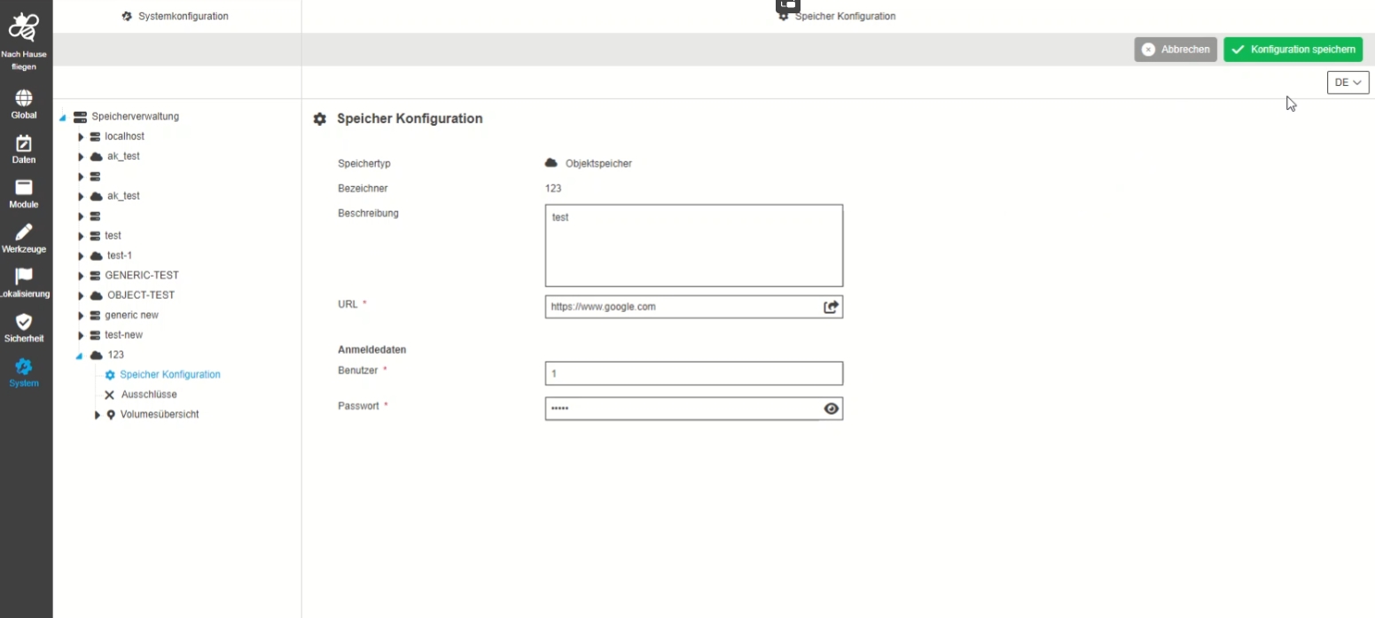Click the Ausschlüsse X icon
1375x618 pixels.
110,395
